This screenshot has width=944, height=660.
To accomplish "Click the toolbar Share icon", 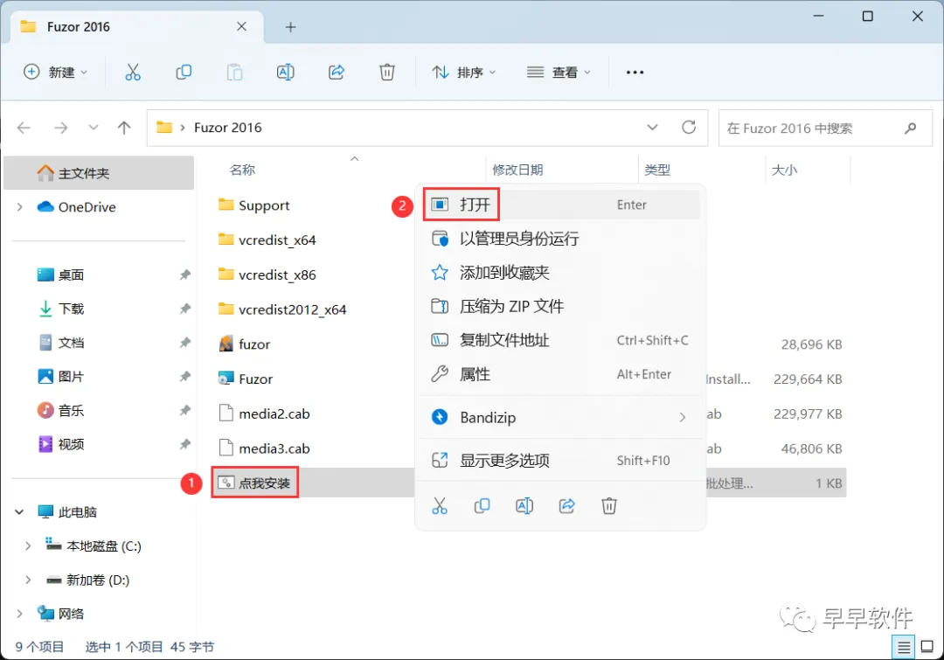I will click(x=337, y=73).
